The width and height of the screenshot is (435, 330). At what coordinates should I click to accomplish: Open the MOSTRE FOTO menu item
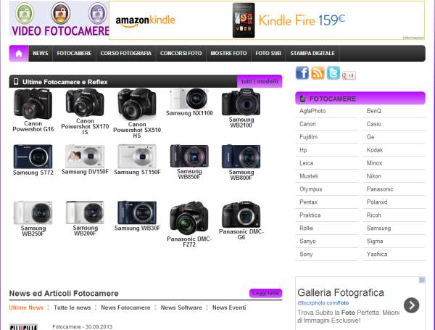tap(228, 53)
